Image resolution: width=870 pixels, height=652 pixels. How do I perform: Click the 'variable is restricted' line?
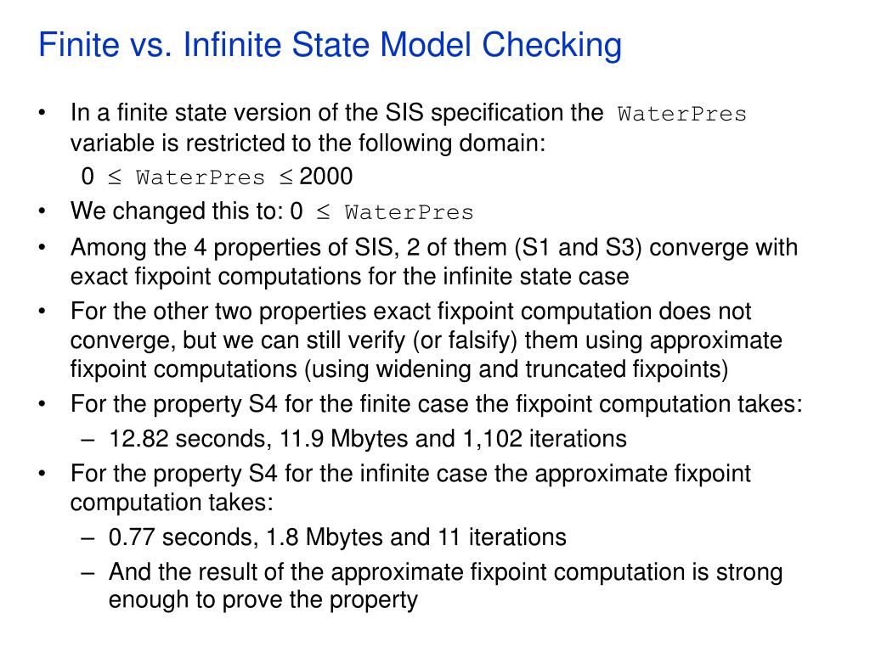click(308, 143)
